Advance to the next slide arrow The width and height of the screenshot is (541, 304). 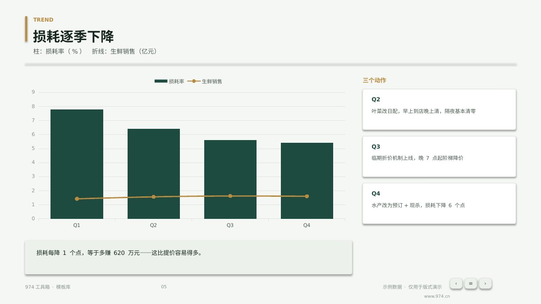485,283
